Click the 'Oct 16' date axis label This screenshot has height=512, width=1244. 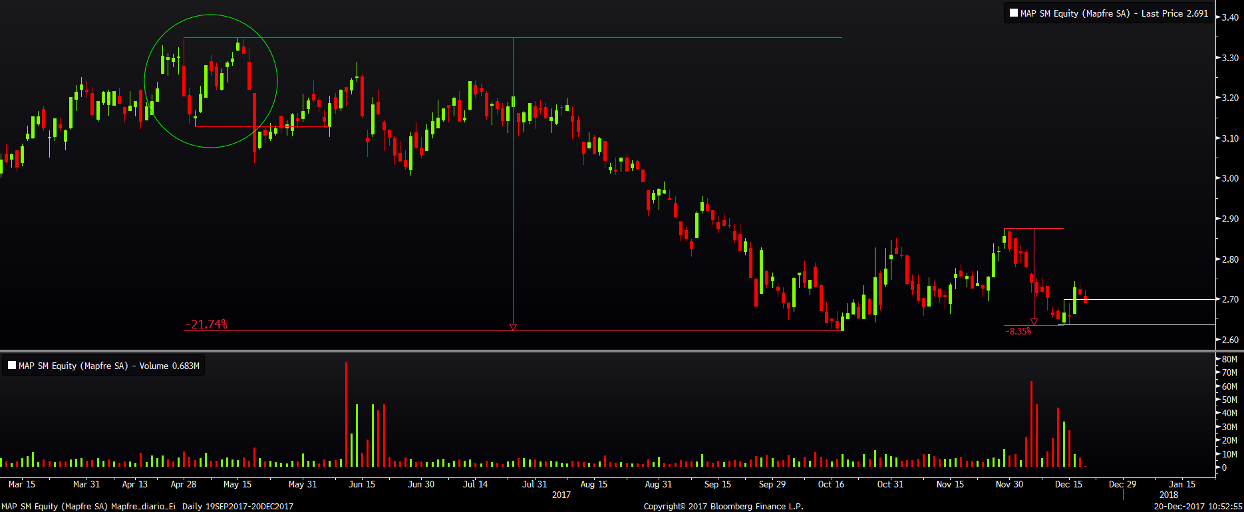coord(832,484)
